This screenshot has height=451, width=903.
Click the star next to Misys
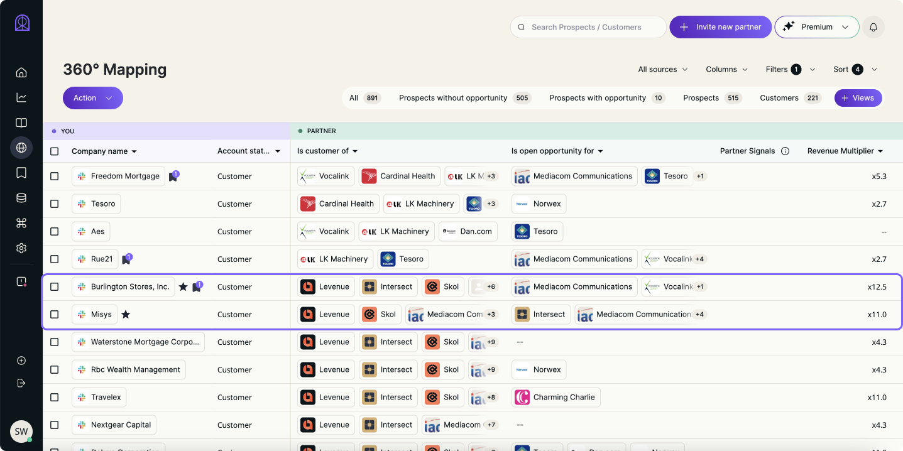(x=126, y=314)
